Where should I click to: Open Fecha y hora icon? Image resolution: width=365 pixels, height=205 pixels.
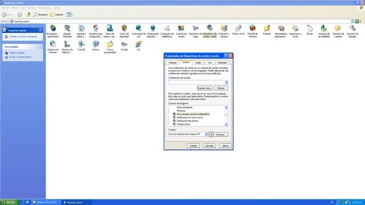click(x=238, y=30)
